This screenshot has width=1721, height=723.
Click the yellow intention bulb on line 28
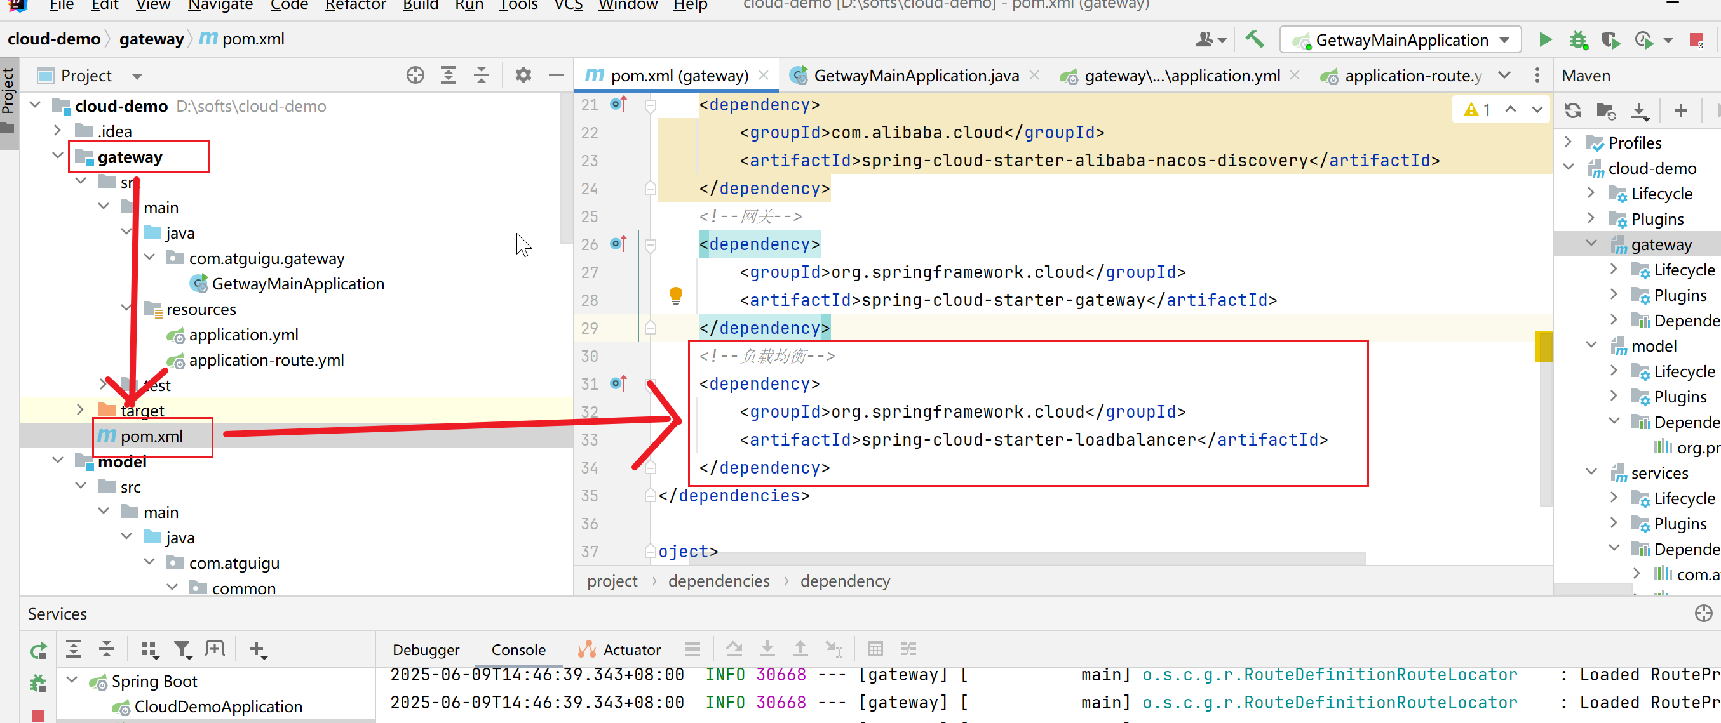pos(675,295)
